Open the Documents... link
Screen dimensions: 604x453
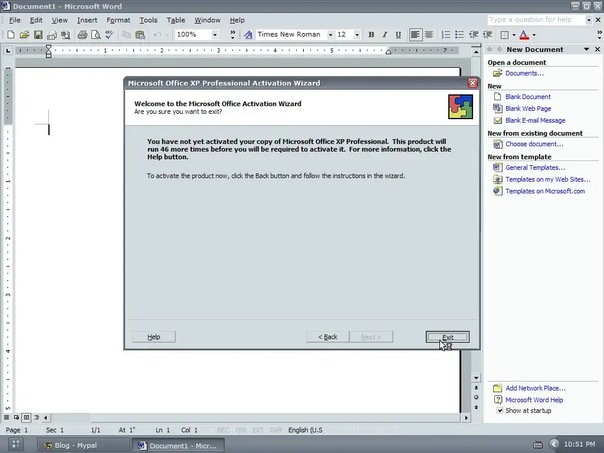(x=524, y=73)
